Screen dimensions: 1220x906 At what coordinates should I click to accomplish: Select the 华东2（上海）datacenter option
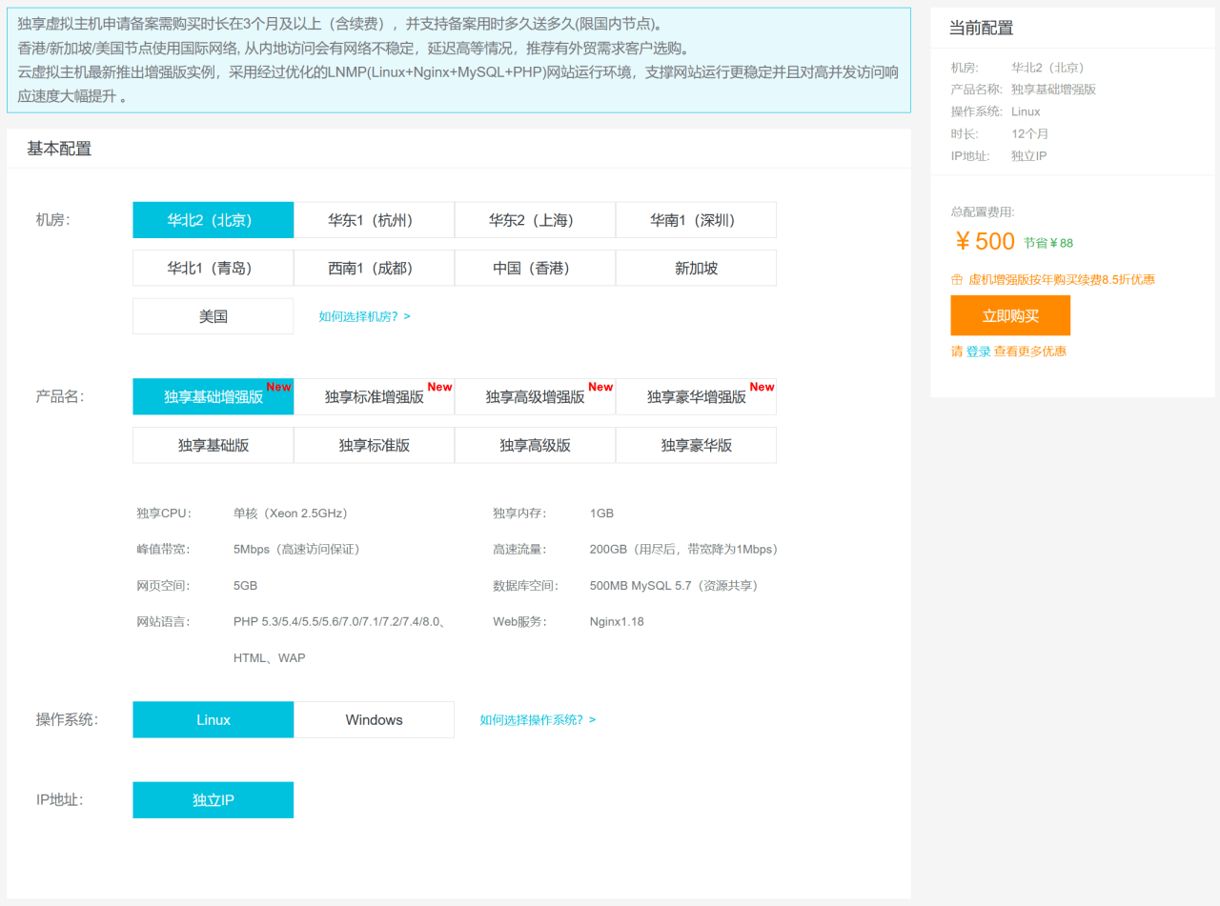click(534, 219)
